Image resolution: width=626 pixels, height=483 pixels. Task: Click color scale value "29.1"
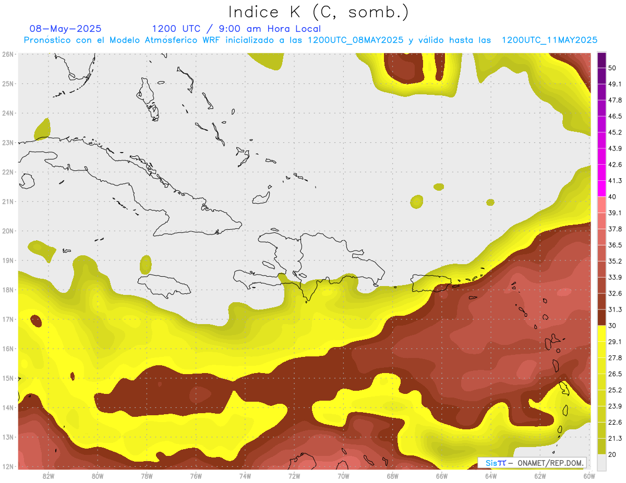click(x=615, y=342)
